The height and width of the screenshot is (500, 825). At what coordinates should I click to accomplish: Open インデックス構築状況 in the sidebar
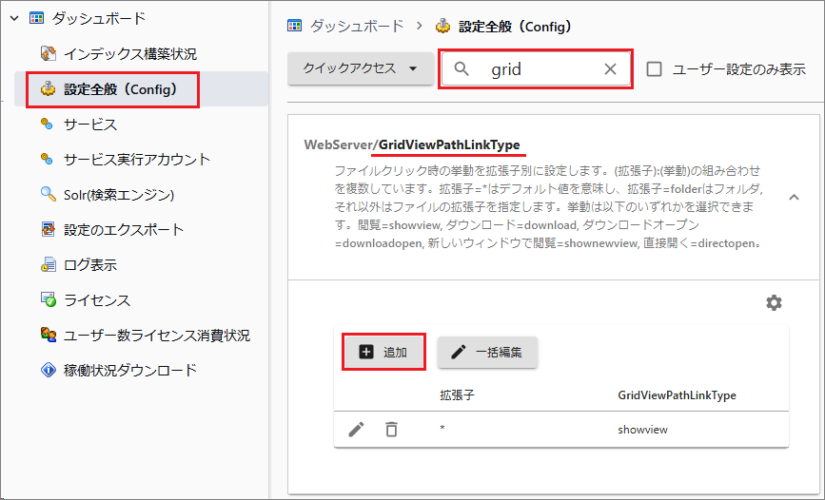click(129, 53)
